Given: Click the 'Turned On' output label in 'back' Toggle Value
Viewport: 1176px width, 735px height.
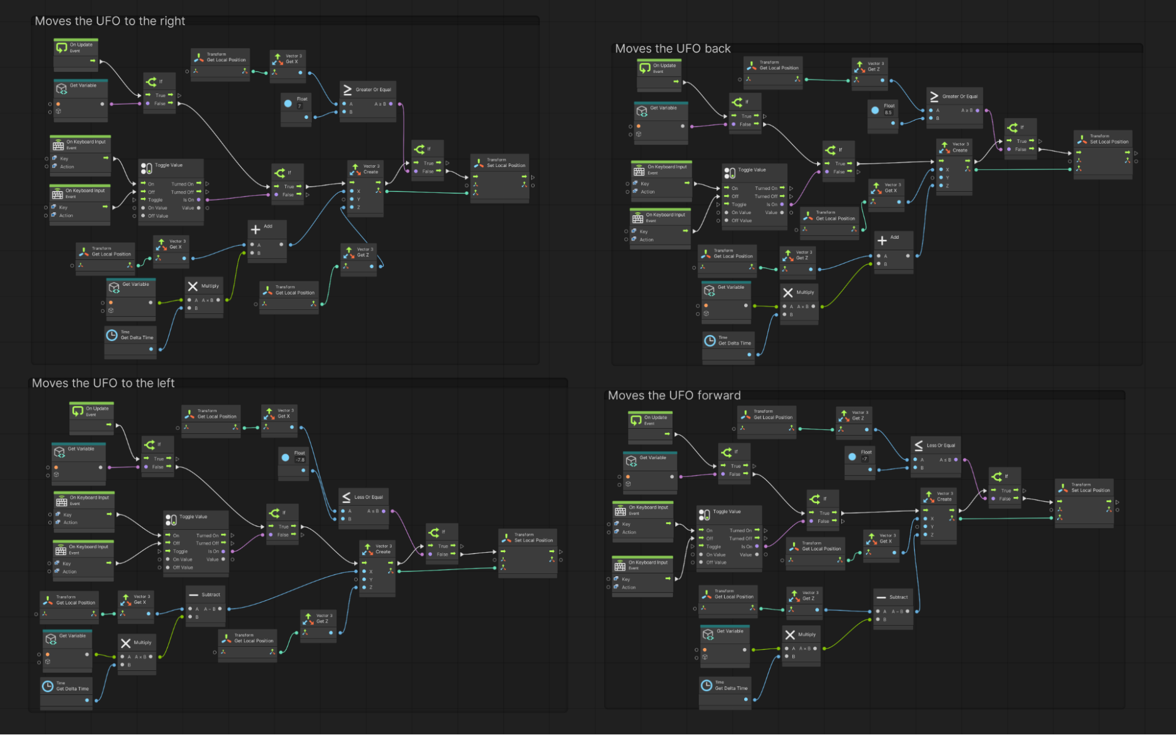Looking at the screenshot, I should [765, 188].
